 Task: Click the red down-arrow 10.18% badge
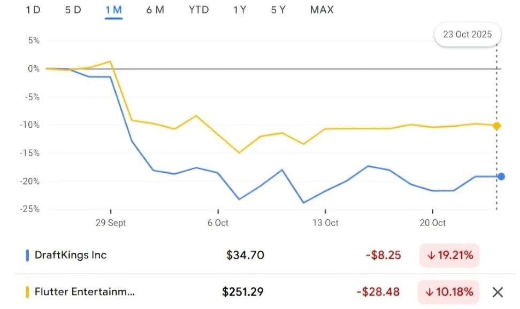click(x=449, y=292)
